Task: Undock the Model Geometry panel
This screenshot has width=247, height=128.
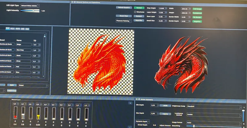Action: point(139,99)
